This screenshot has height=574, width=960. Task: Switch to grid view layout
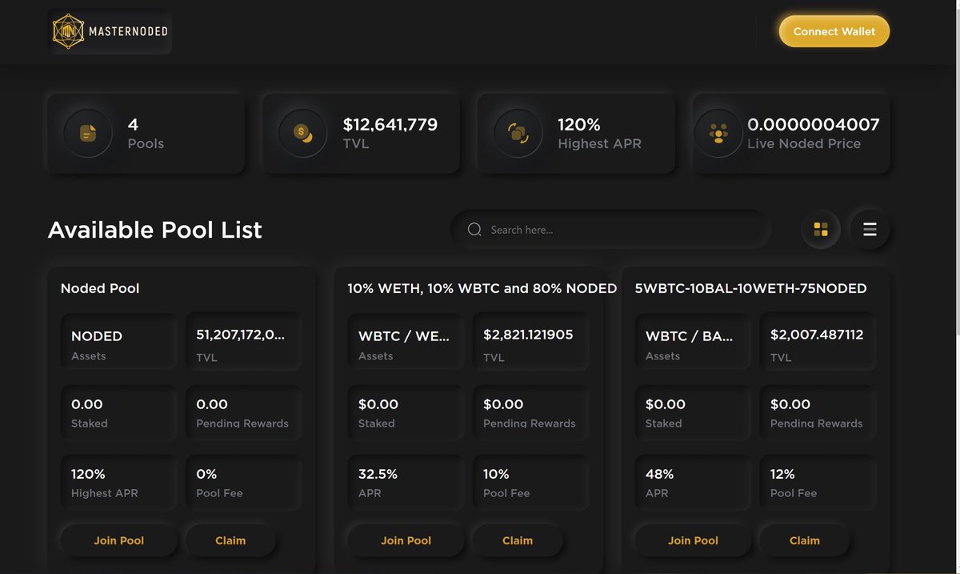point(821,230)
